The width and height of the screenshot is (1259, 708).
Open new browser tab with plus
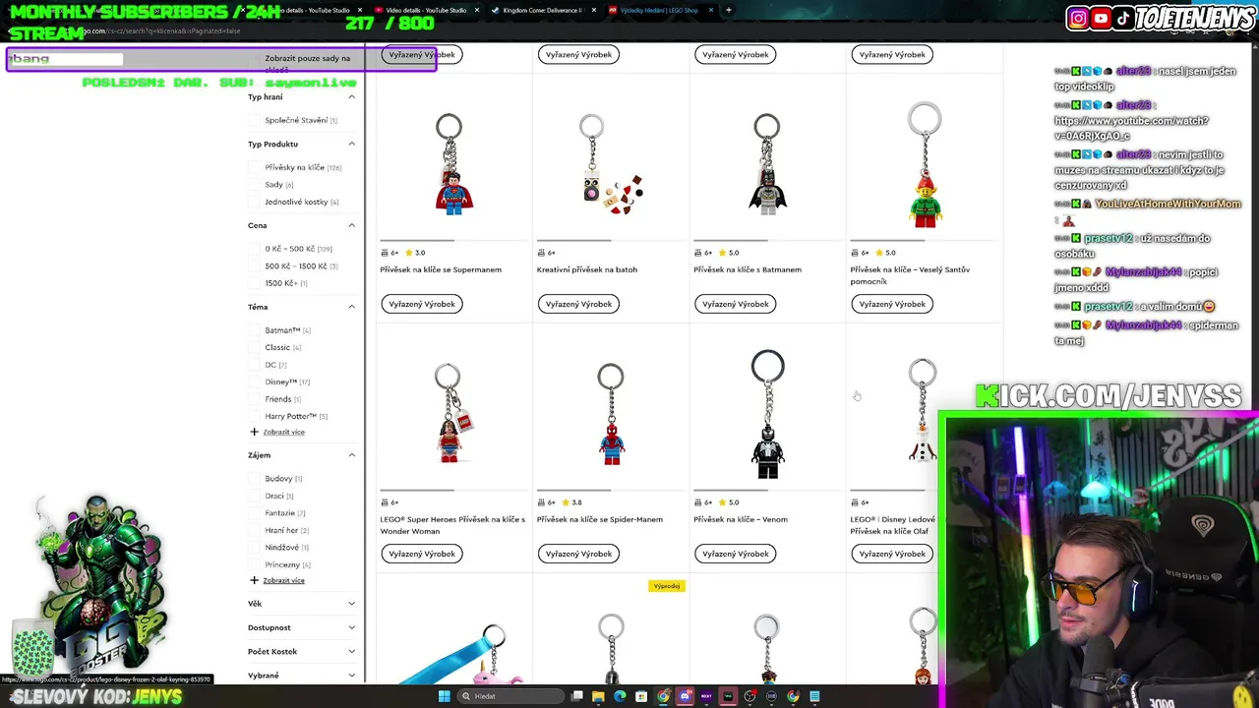pos(728,10)
